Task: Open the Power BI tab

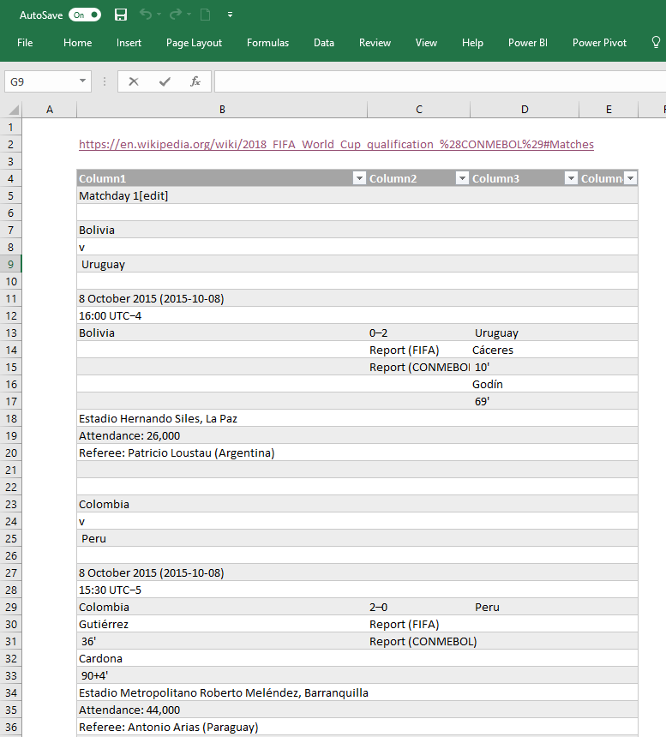Action: (x=528, y=43)
